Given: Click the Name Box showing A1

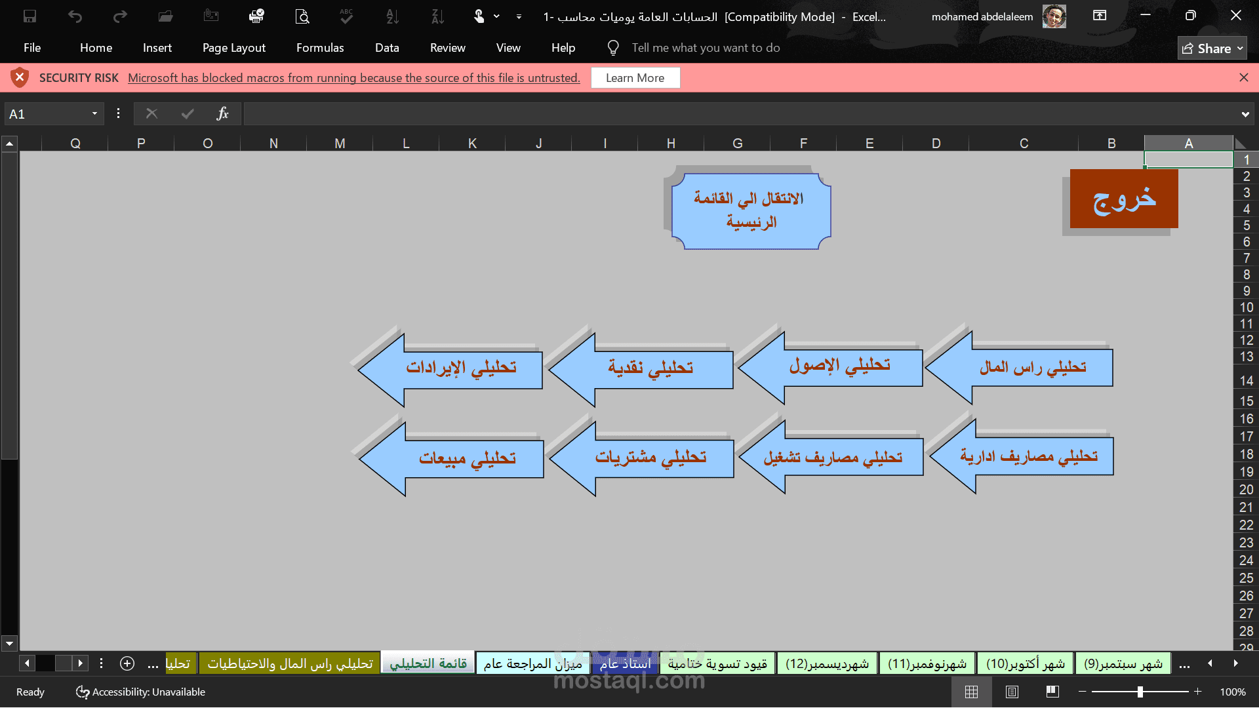Looking at the screenshot, I should coord(46,114).
